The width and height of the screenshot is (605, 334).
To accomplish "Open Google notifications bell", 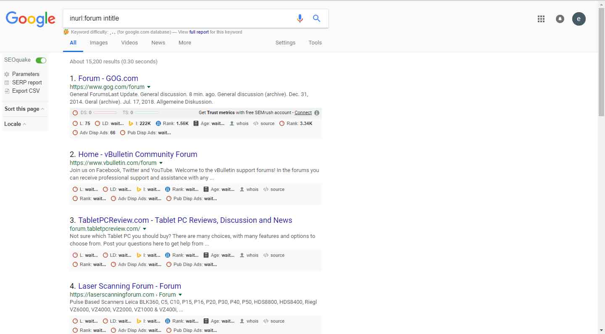I will 560,19.
